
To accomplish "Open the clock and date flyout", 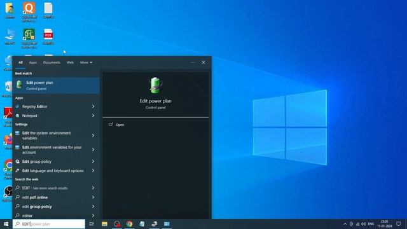I will [x=384, y=224].
